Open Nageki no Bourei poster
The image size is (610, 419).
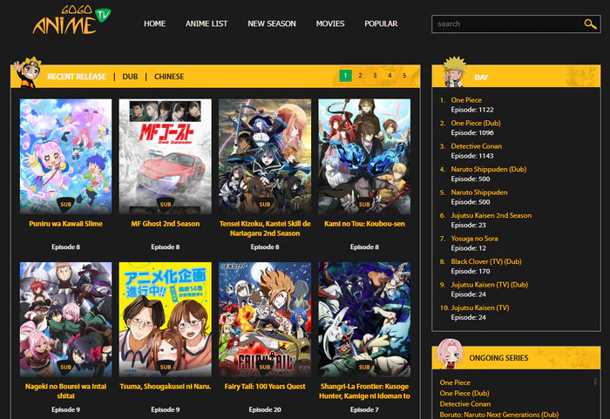click(65, 319)
